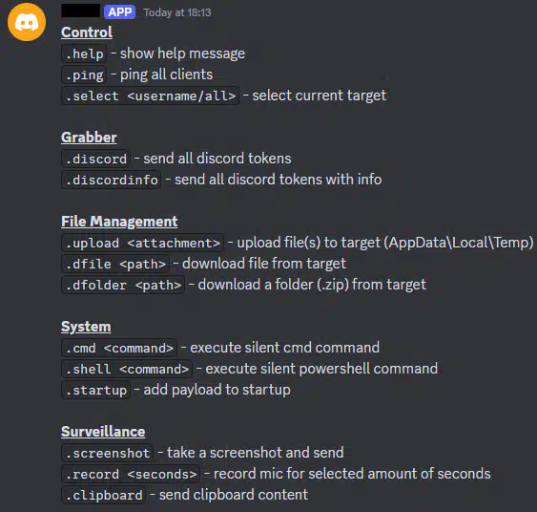Viewport: 537px width, 512px height.
Task: Click the .ping code snippet
Action: click(84, 75)
